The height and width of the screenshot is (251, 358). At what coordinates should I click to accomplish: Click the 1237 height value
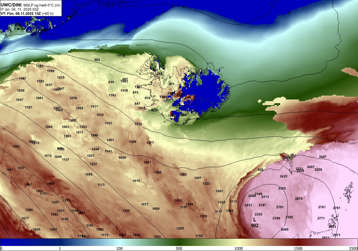[x=93, y=164]
